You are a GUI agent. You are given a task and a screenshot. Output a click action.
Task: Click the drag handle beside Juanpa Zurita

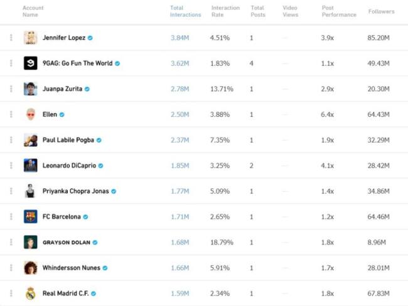click(11, 89)
